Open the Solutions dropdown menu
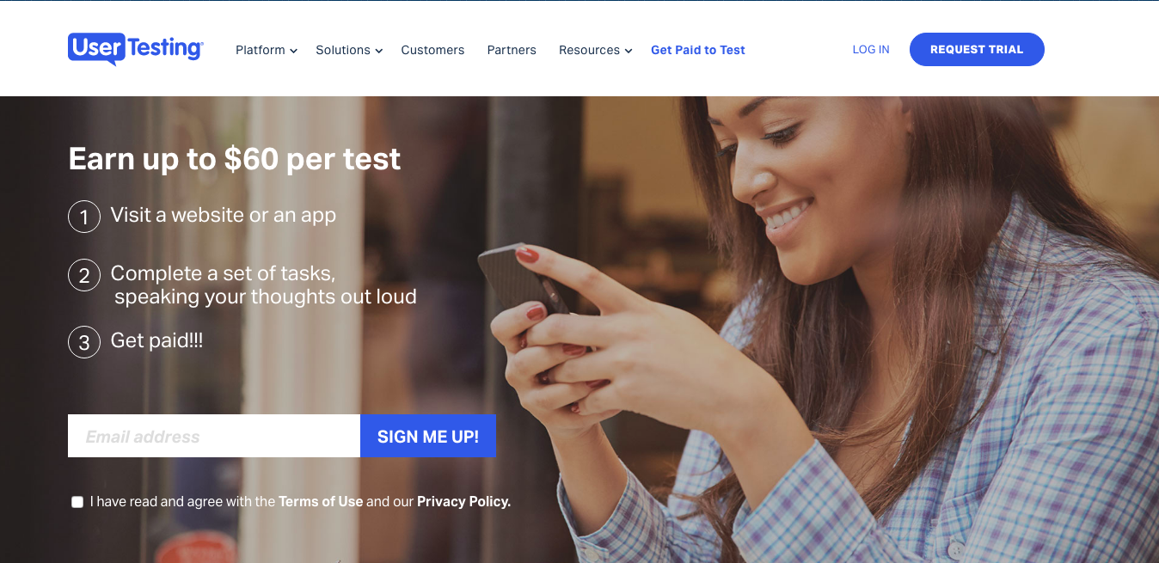This screenshot has width=1159, height=563. click(349, 50)
